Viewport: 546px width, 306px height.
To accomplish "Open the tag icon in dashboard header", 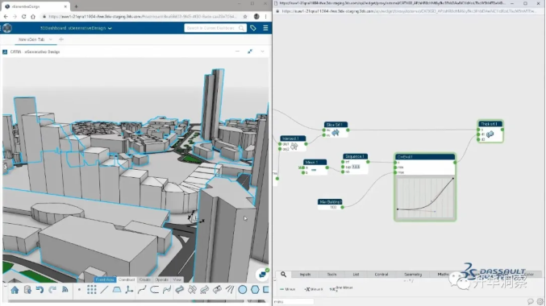I will click(x=253, y=28).
